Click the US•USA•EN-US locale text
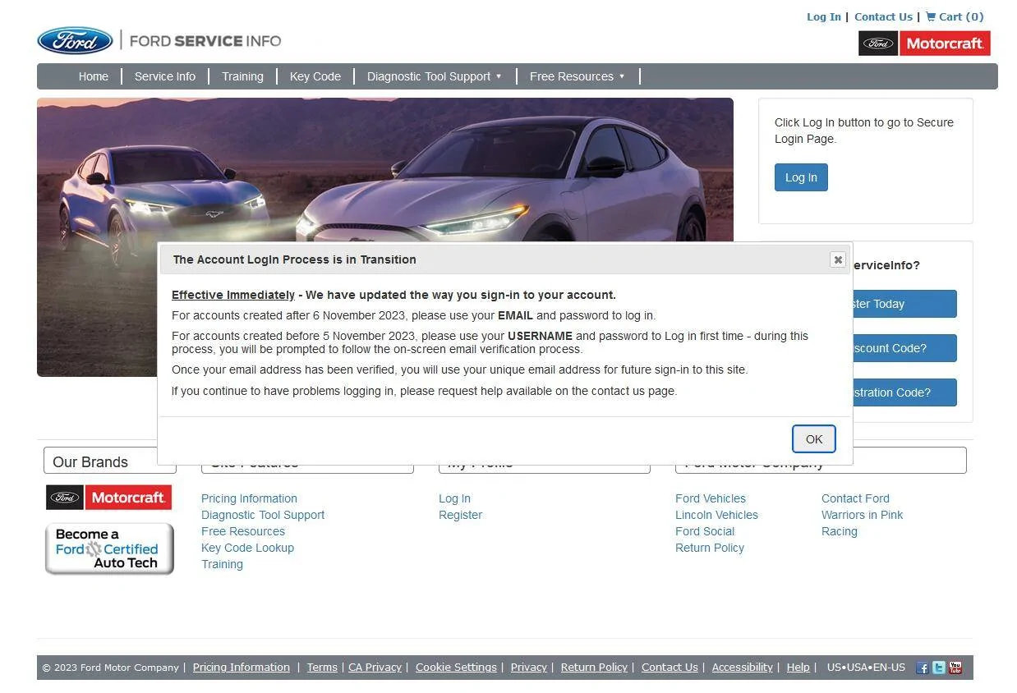The image size is (1017, 693). coord(866,668)
